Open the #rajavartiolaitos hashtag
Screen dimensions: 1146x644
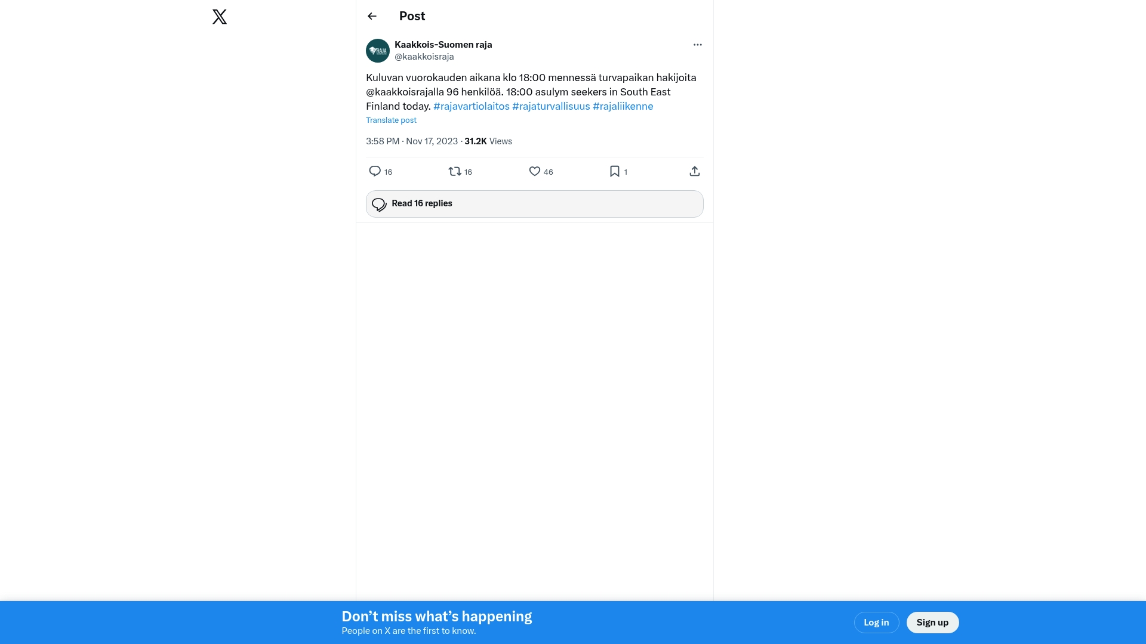472,106
